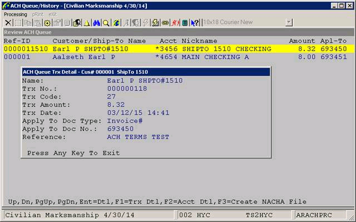Click the red f() function icon
The height and width of the screenshot is (222, 356).
(x=175, y=23)
